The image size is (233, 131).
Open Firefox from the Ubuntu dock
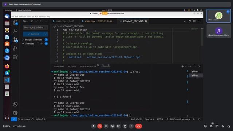(x=7, y=66)
